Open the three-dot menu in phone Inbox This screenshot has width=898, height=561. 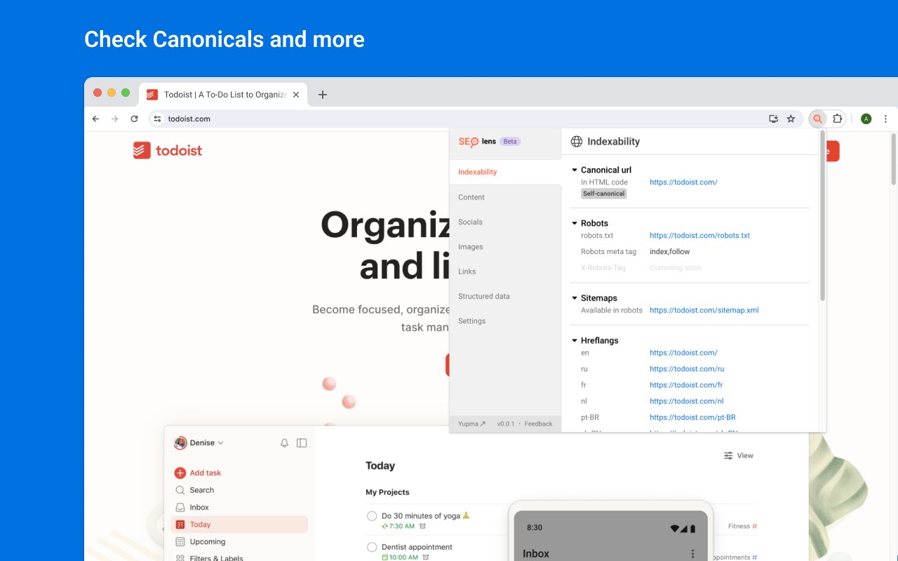point(693,554)
